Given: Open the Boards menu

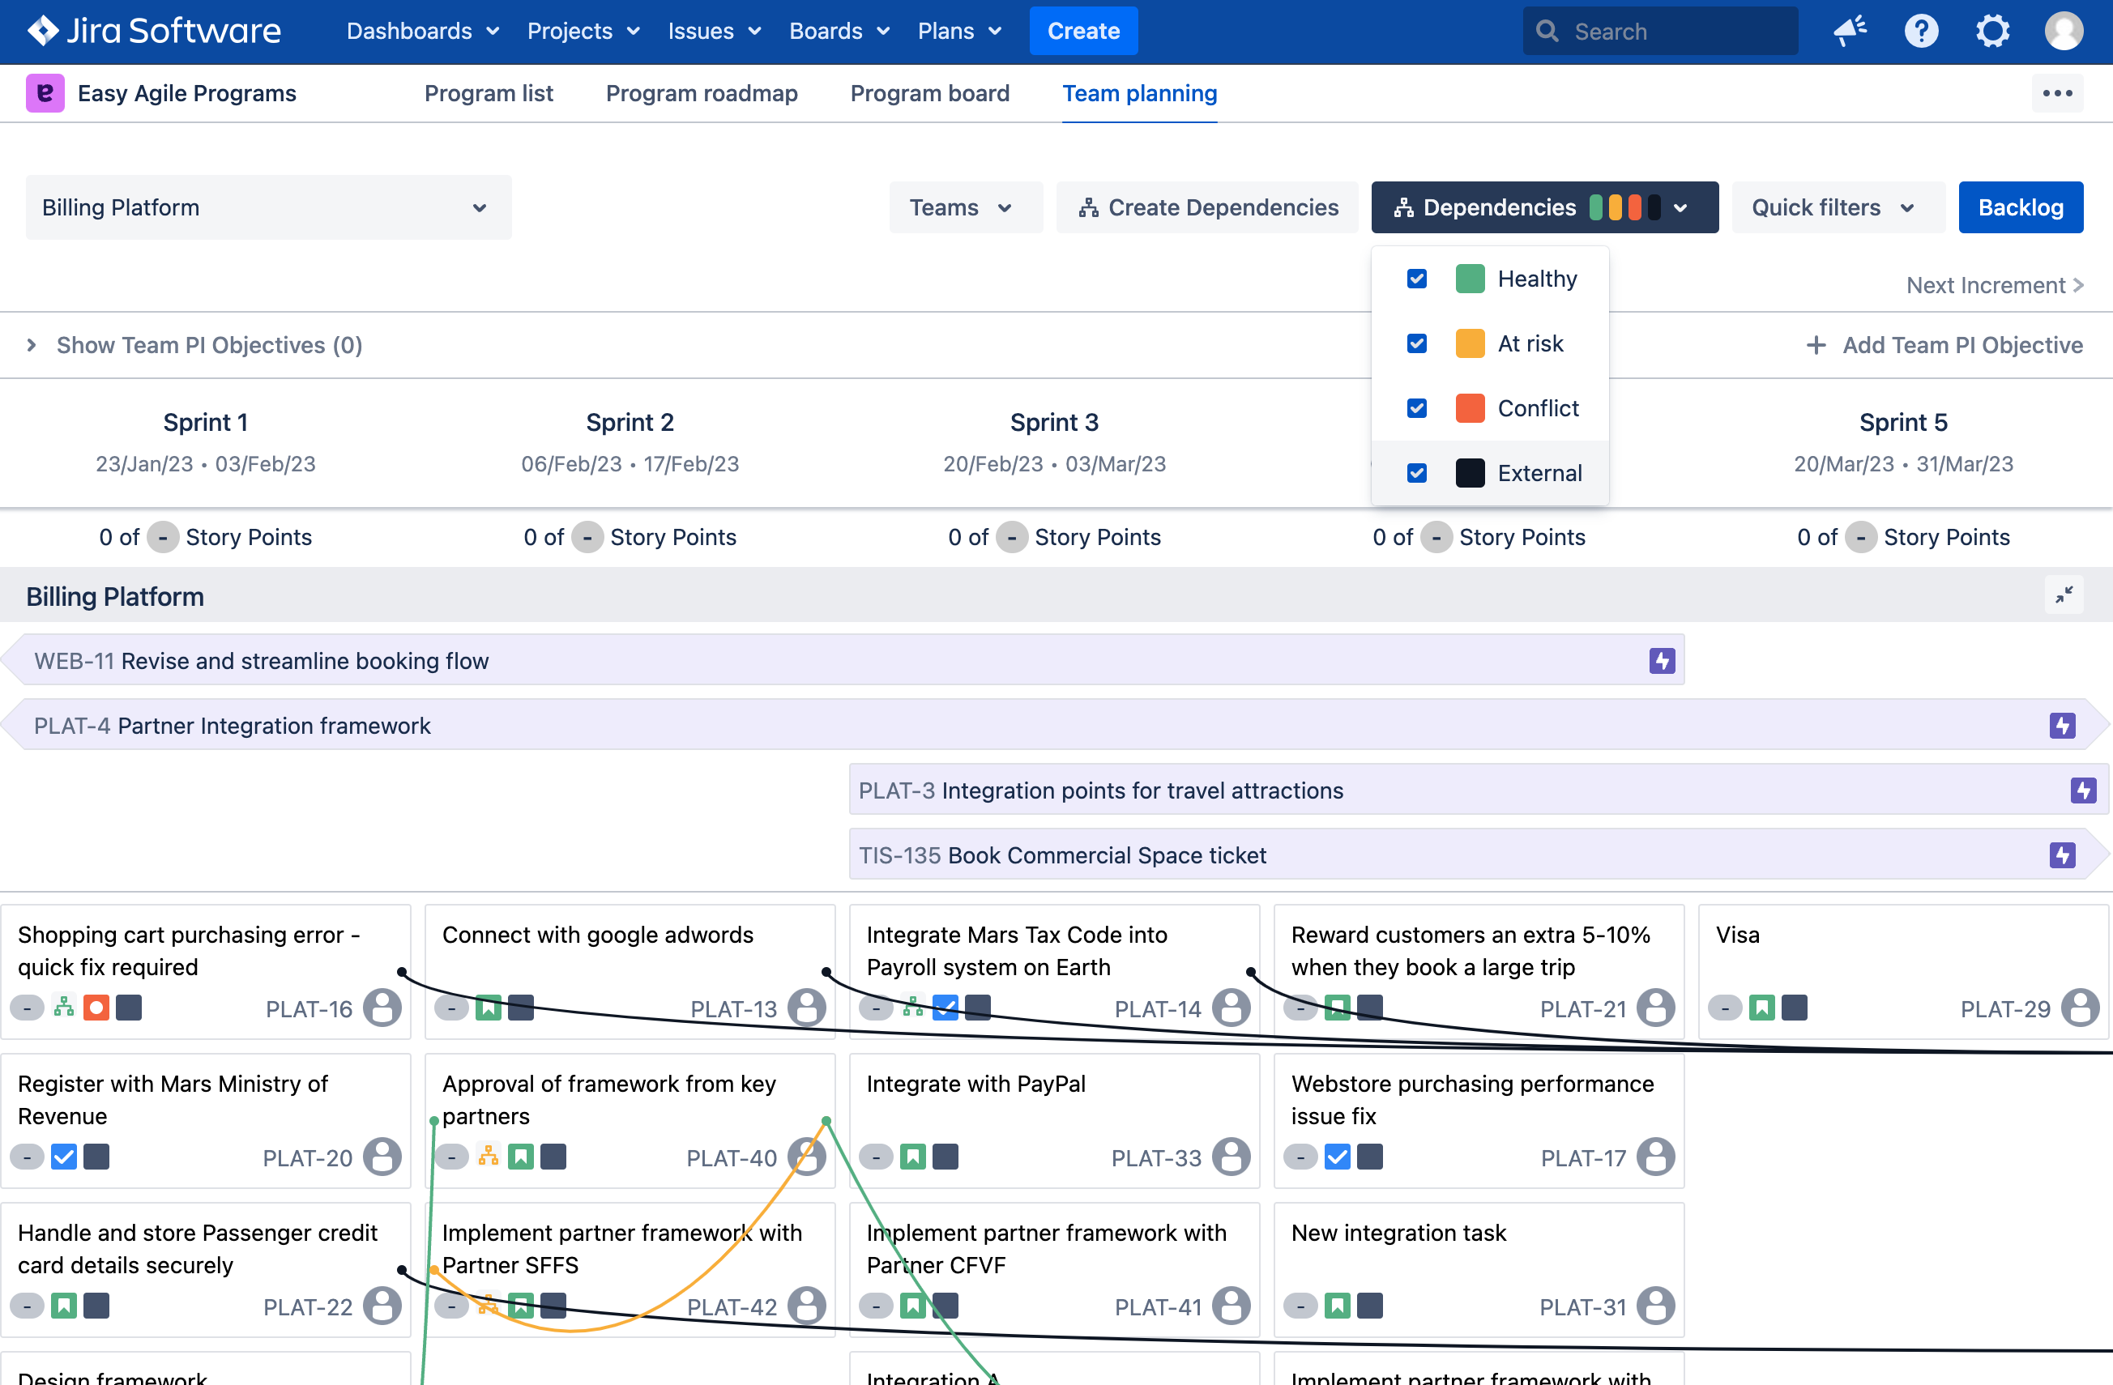Looking at the screenshot, I should click(x=839, y=31).
